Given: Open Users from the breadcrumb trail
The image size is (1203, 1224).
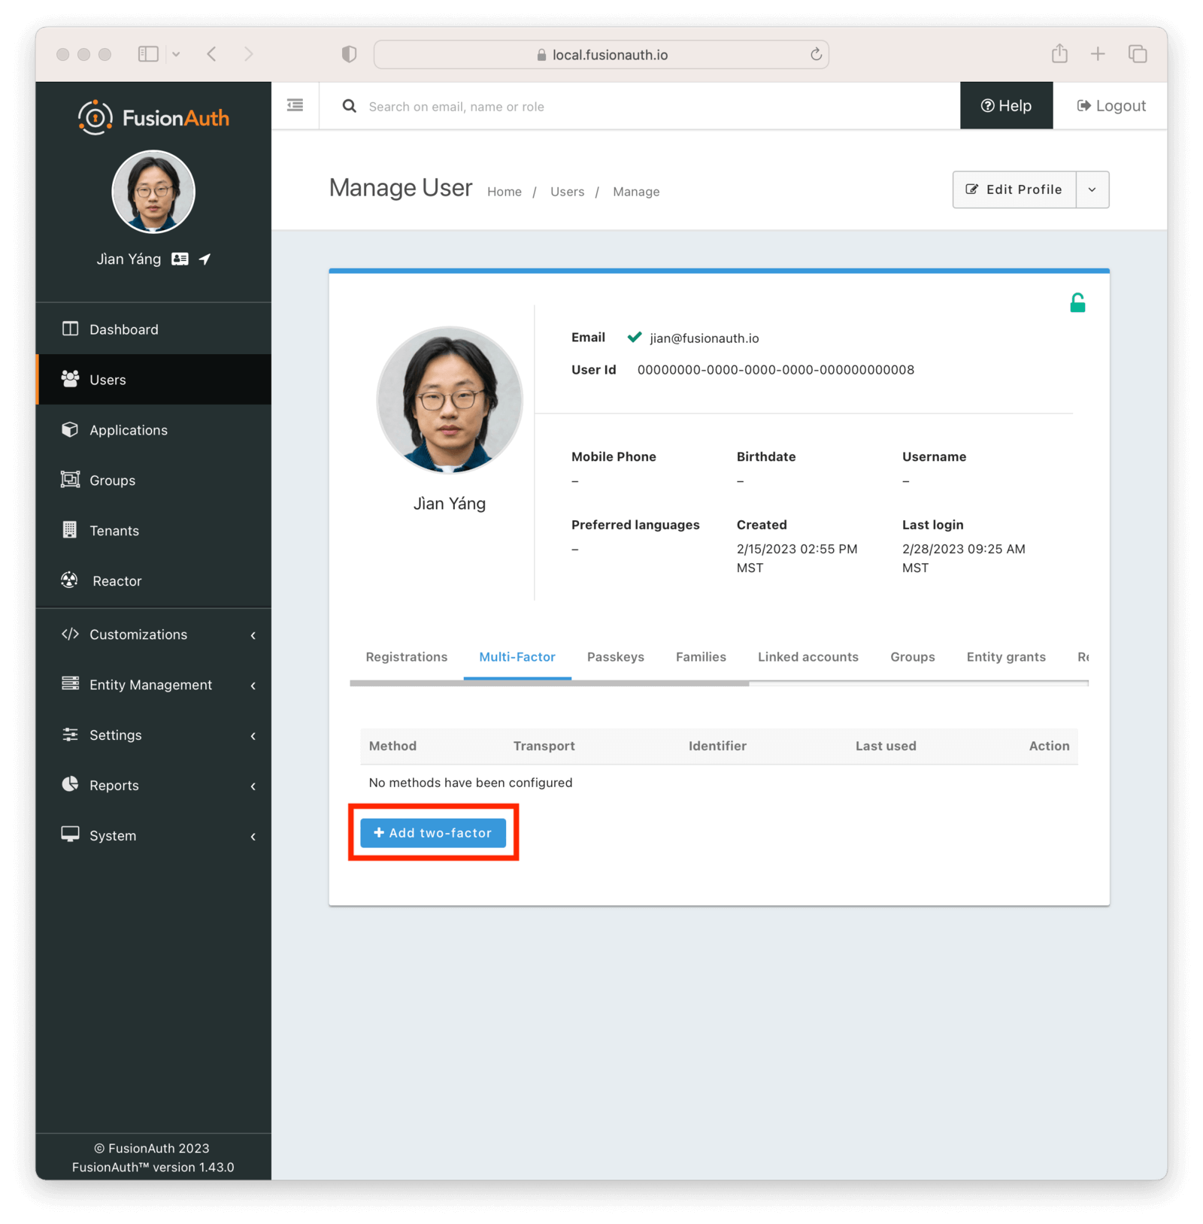Looking at the screenshot, I should coord(567,191).
